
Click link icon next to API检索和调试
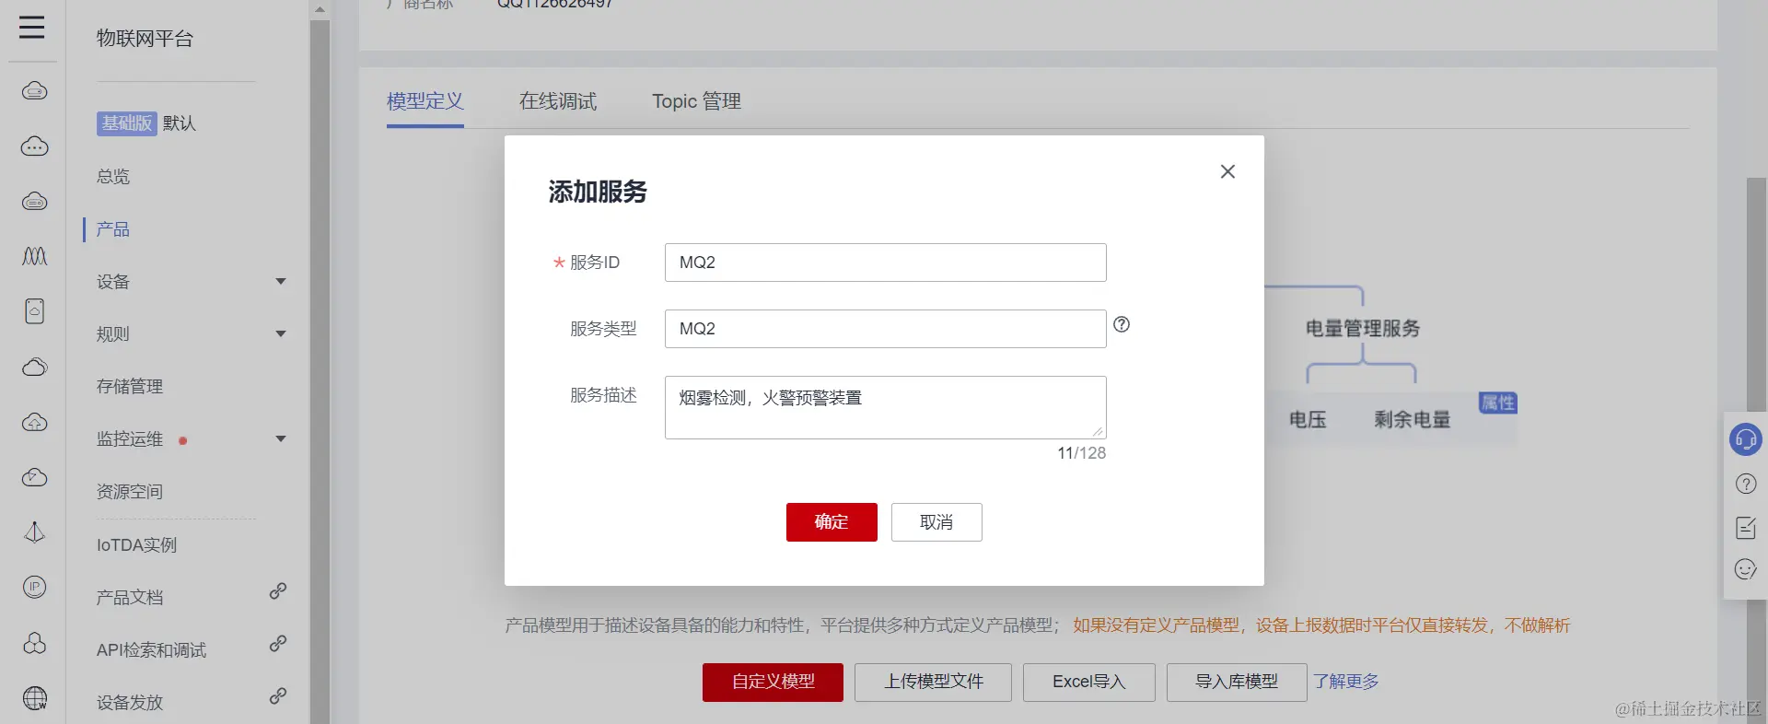coord(278,644)
